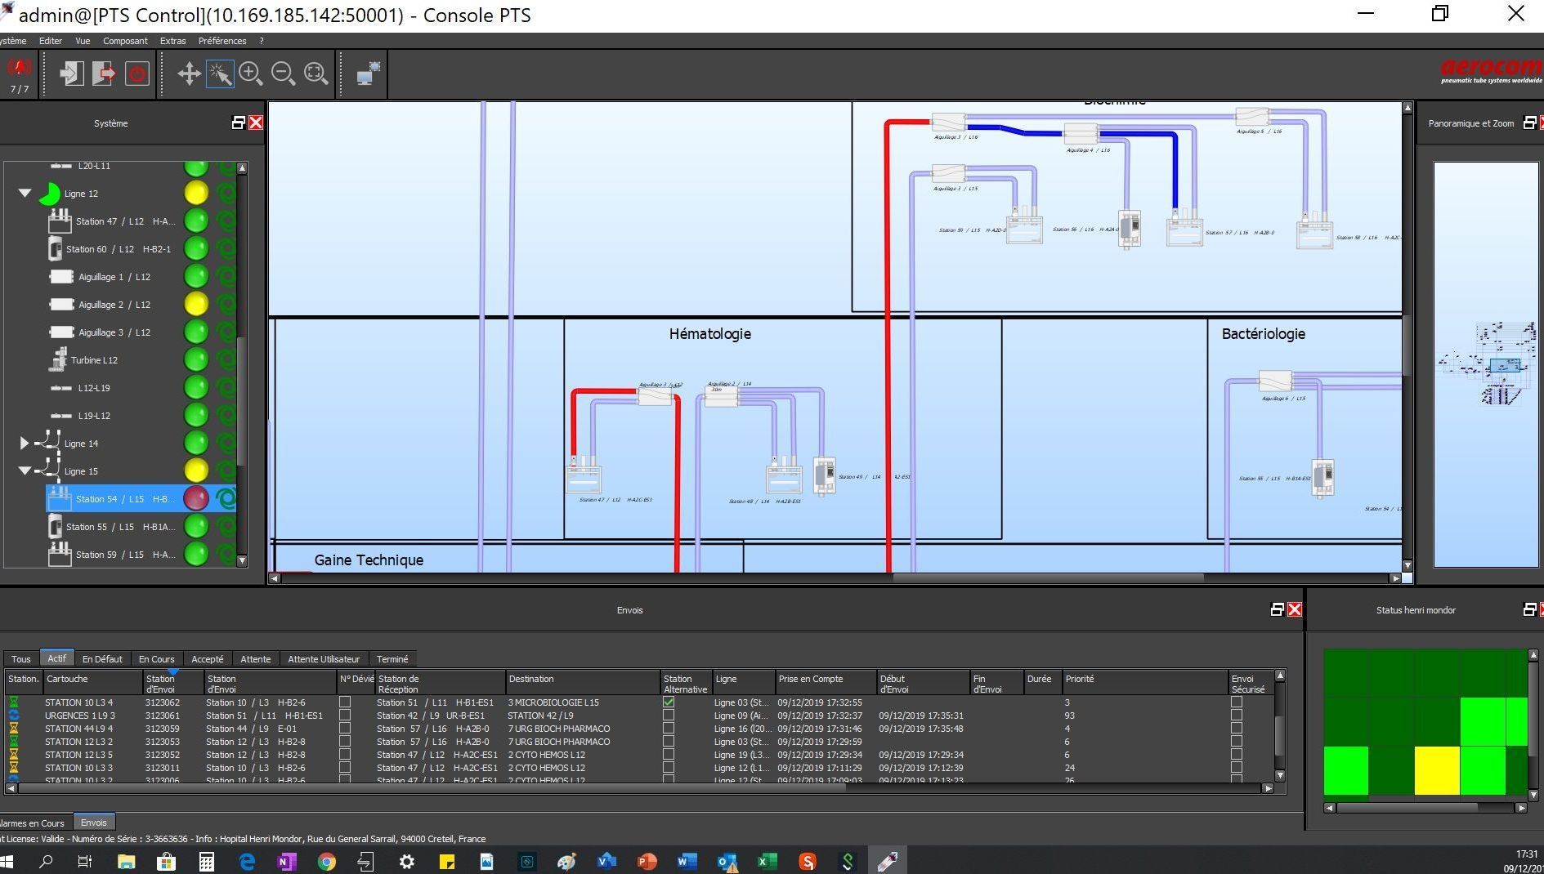The height and width of the screenshot is (874, 1544).
Task: Uncheck Station Alternative for Ligne 03 17:32:55 row
Action: pyautogui.click(x=669, y=702)
